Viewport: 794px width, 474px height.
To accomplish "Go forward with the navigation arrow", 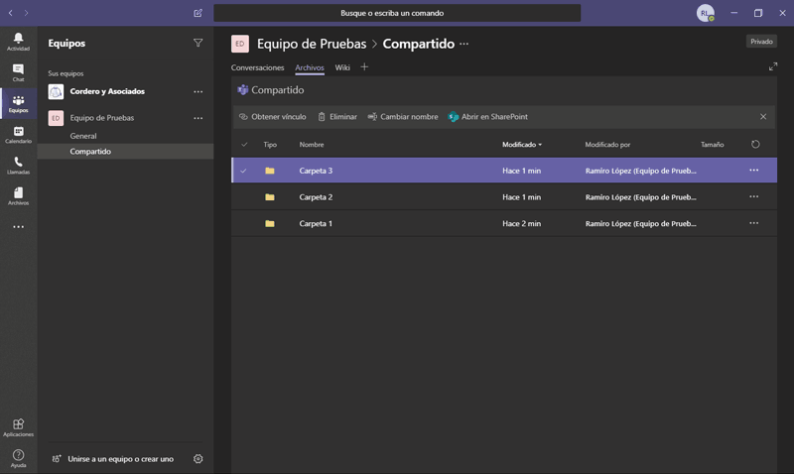I will [x=27, y=13].
